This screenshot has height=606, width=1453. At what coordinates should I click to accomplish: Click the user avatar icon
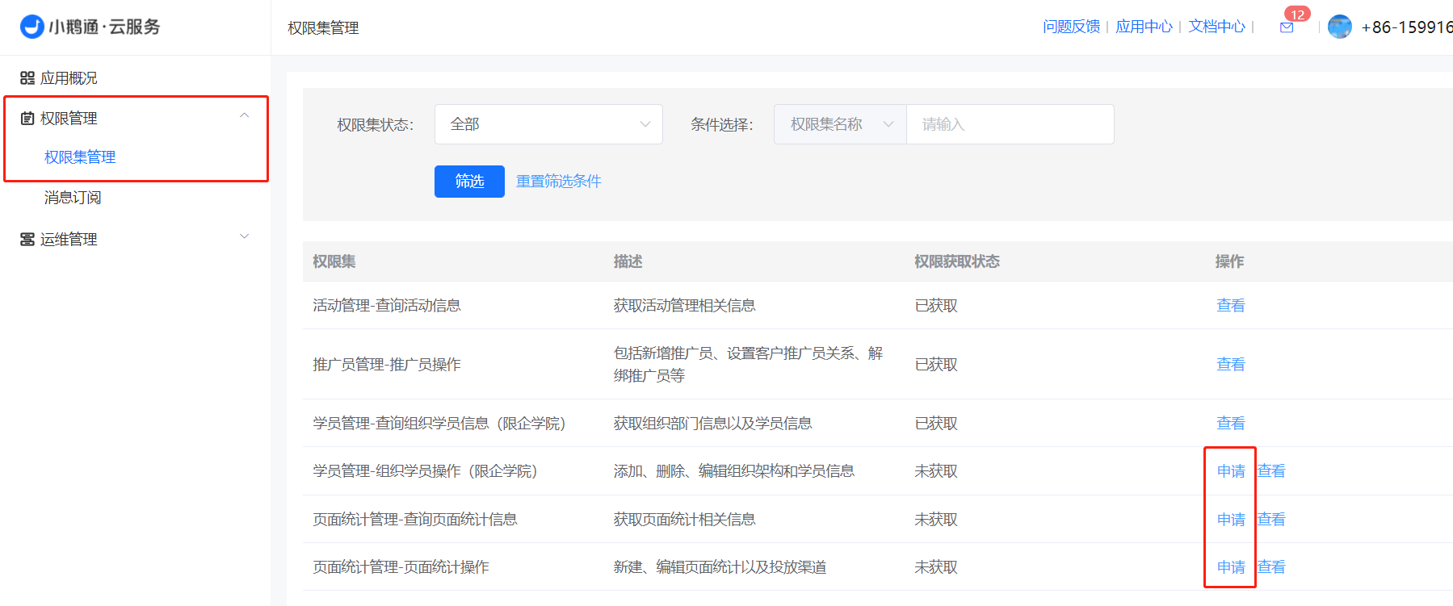coord(1339,27)
